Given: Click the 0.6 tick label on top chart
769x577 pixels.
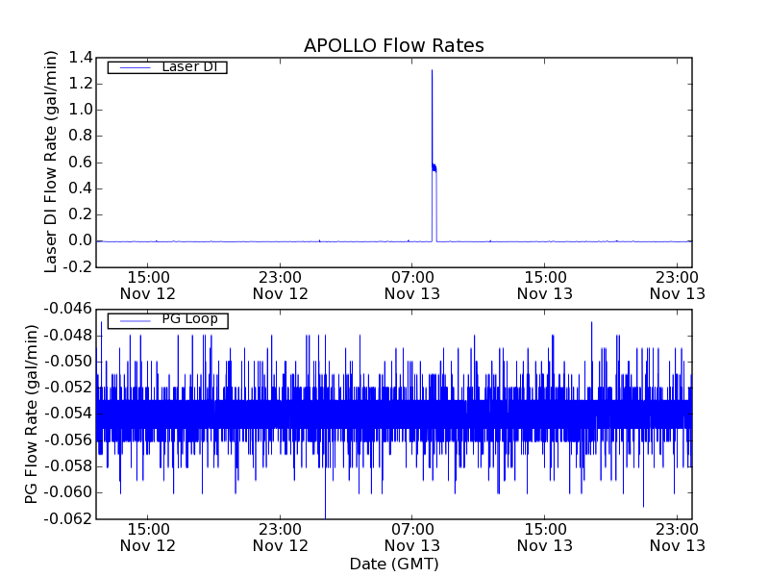Looking at the screenshot, I should point(81,163).
